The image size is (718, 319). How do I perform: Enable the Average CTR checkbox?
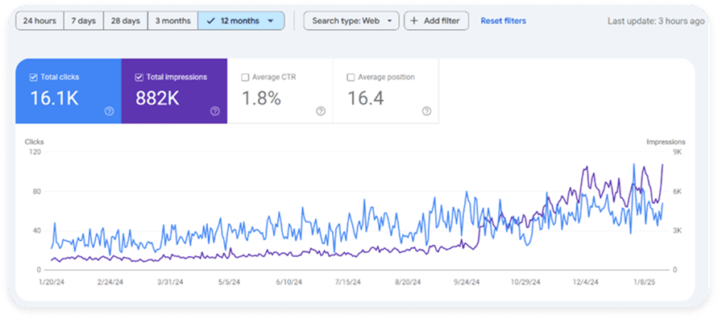click(x=245, y=77)
